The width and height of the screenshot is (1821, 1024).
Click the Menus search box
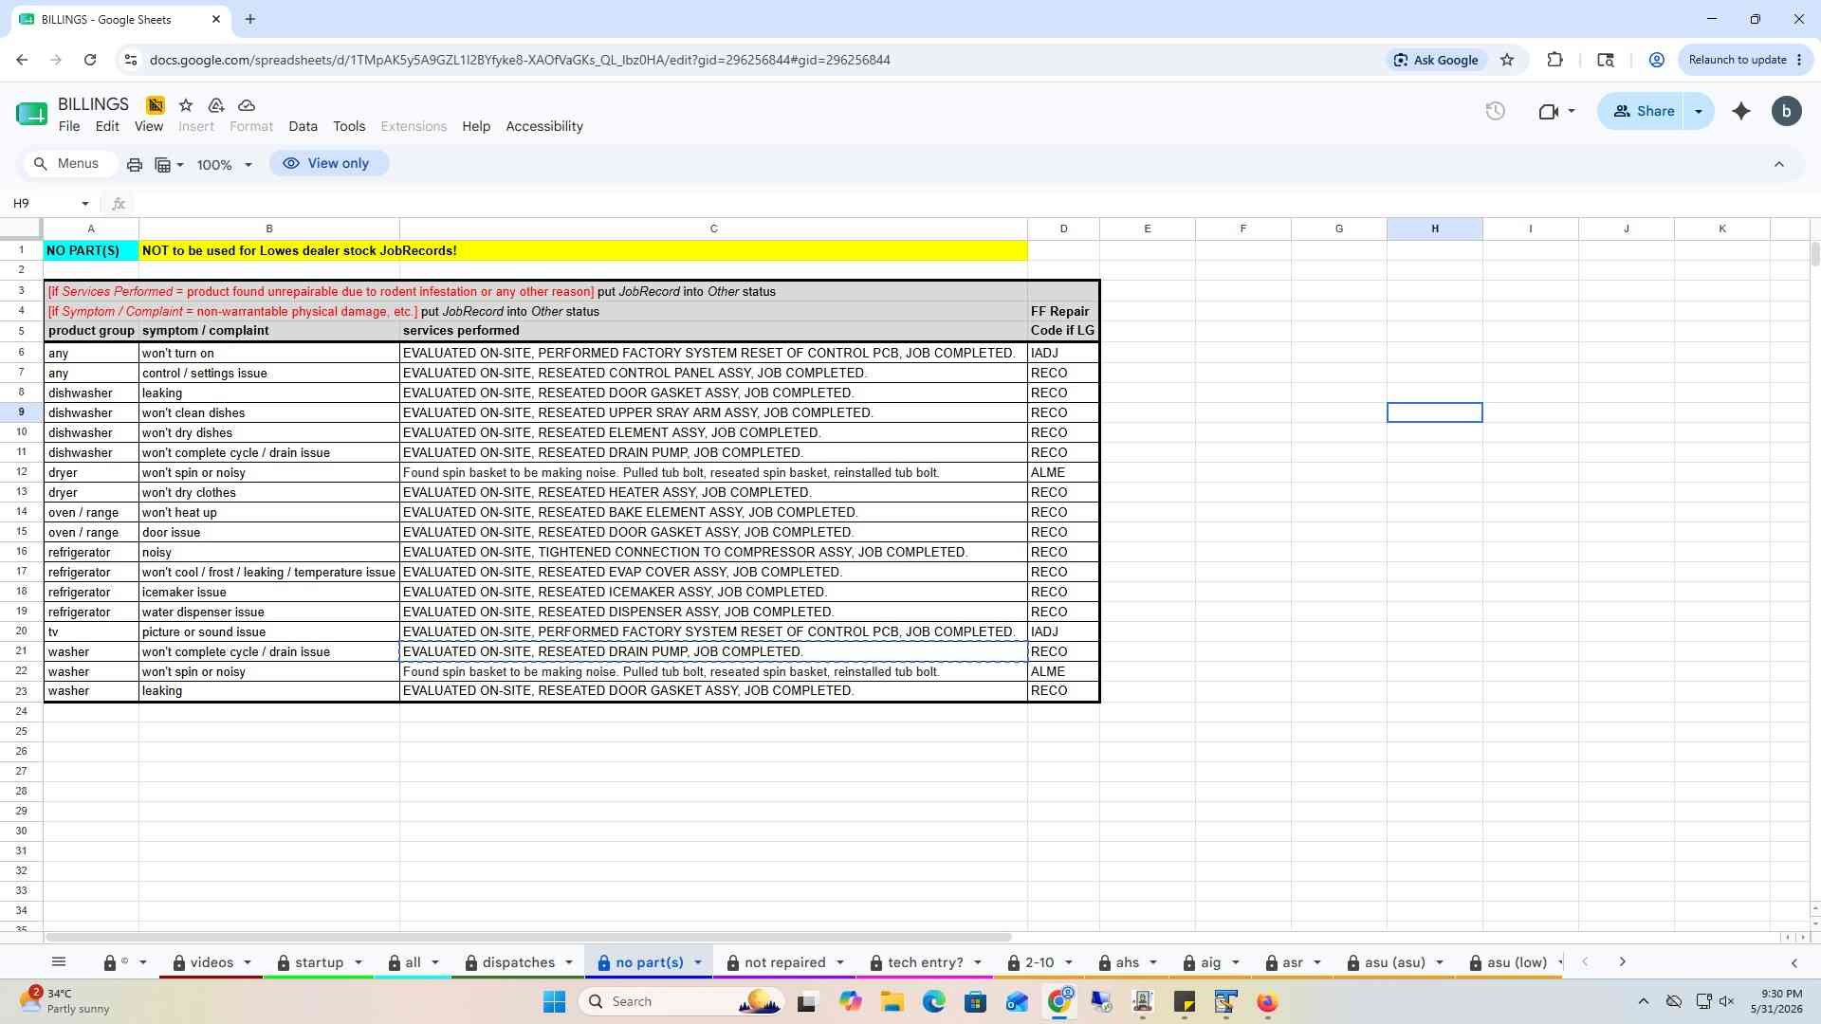[x=67, y=164]
